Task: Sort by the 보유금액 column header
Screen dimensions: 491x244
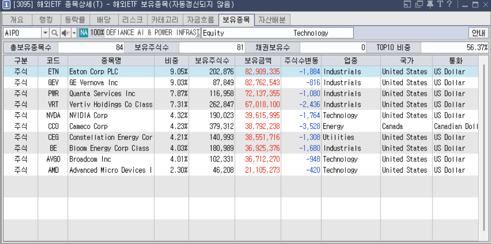Action: (258, 60)
